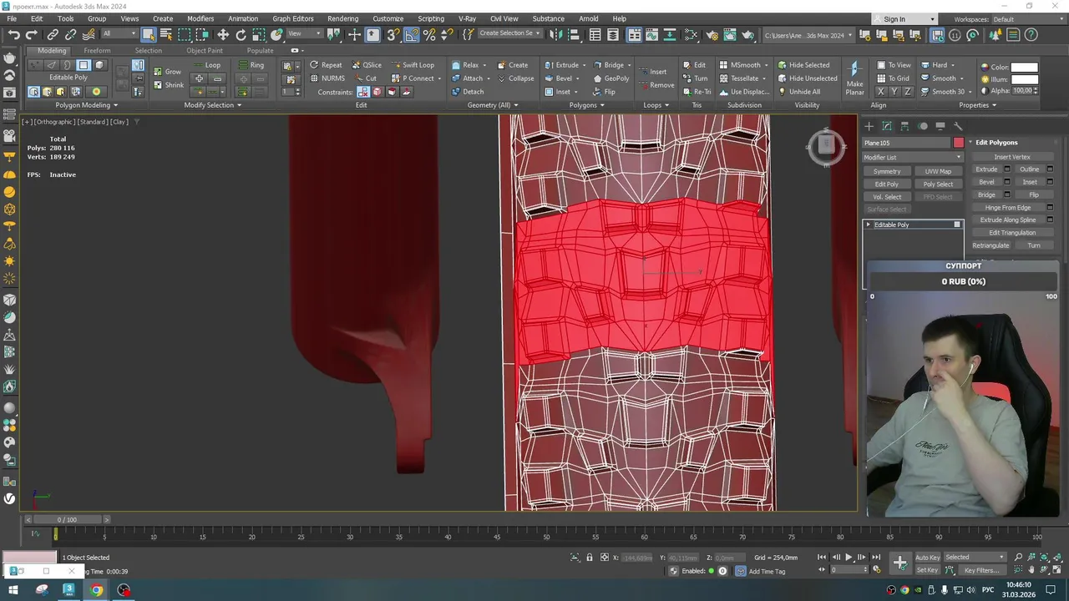Open the View reference coordinate dropdown

click(x=304, y=34)
